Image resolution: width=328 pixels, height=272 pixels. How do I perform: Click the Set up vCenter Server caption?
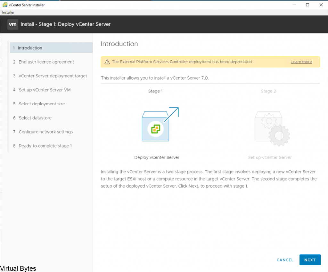(x=270, y=157)
